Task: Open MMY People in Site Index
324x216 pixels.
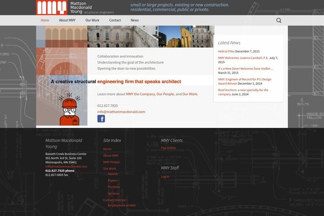Action: pyautogui.click(x=111, y=162)
